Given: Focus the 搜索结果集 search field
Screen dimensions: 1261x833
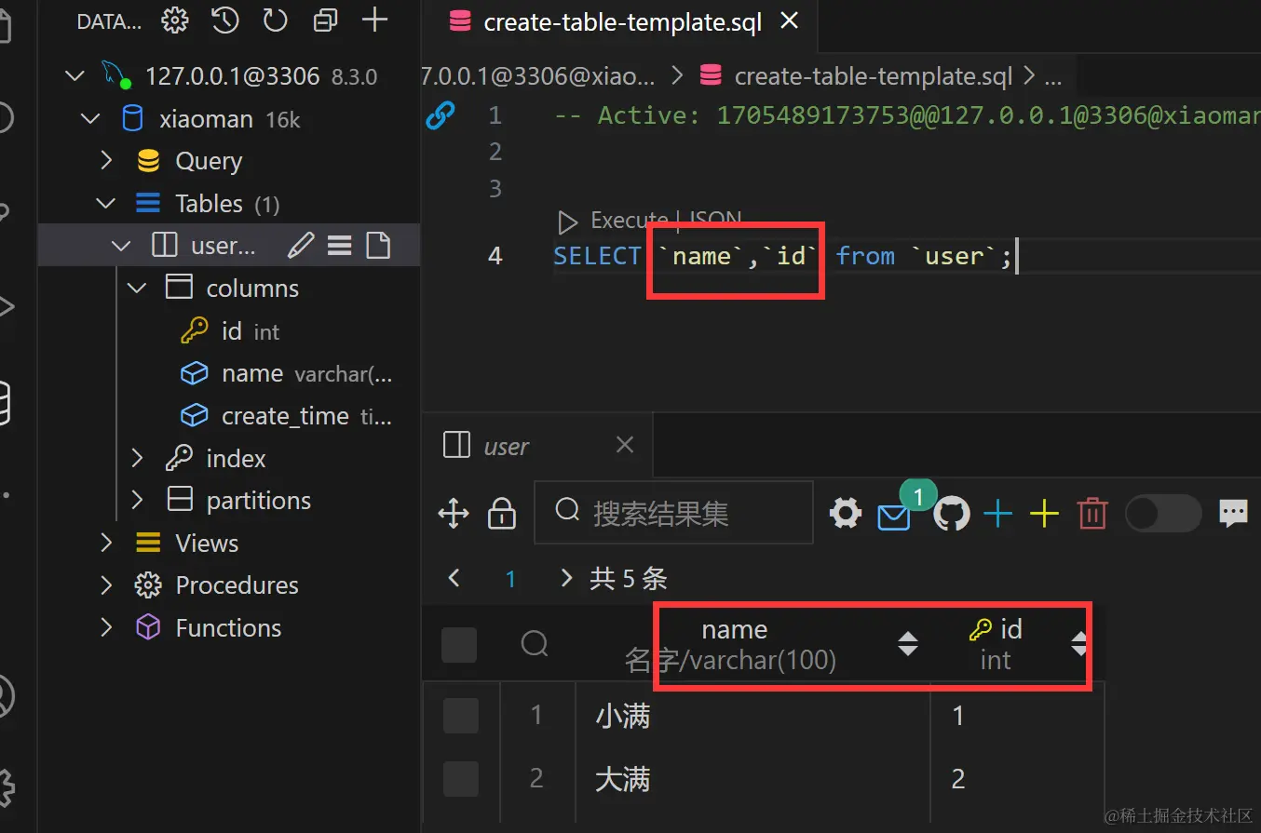Looking at the screenshot, I should 673,512.
